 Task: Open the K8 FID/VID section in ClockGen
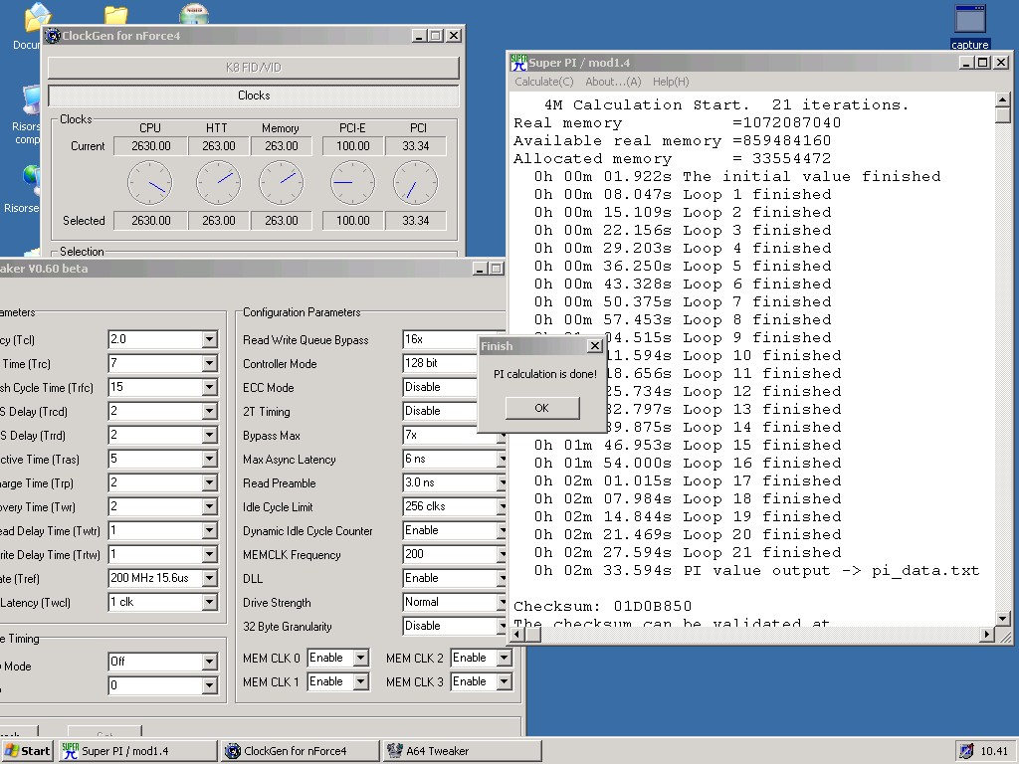[254, 68]
